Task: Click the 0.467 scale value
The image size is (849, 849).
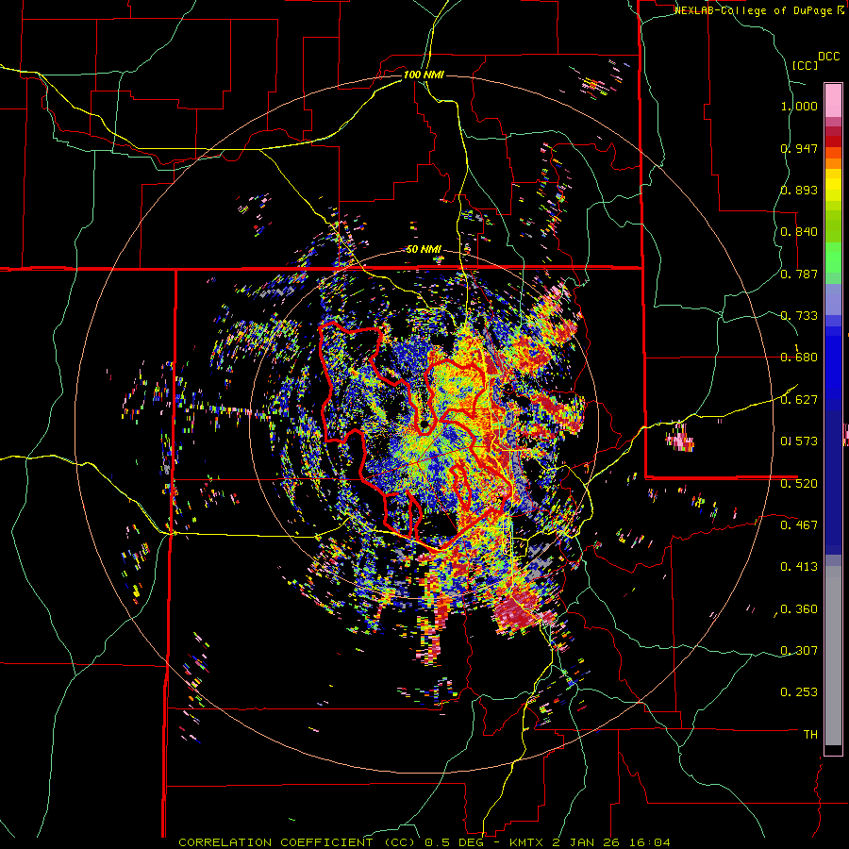Action: point(799,524)
